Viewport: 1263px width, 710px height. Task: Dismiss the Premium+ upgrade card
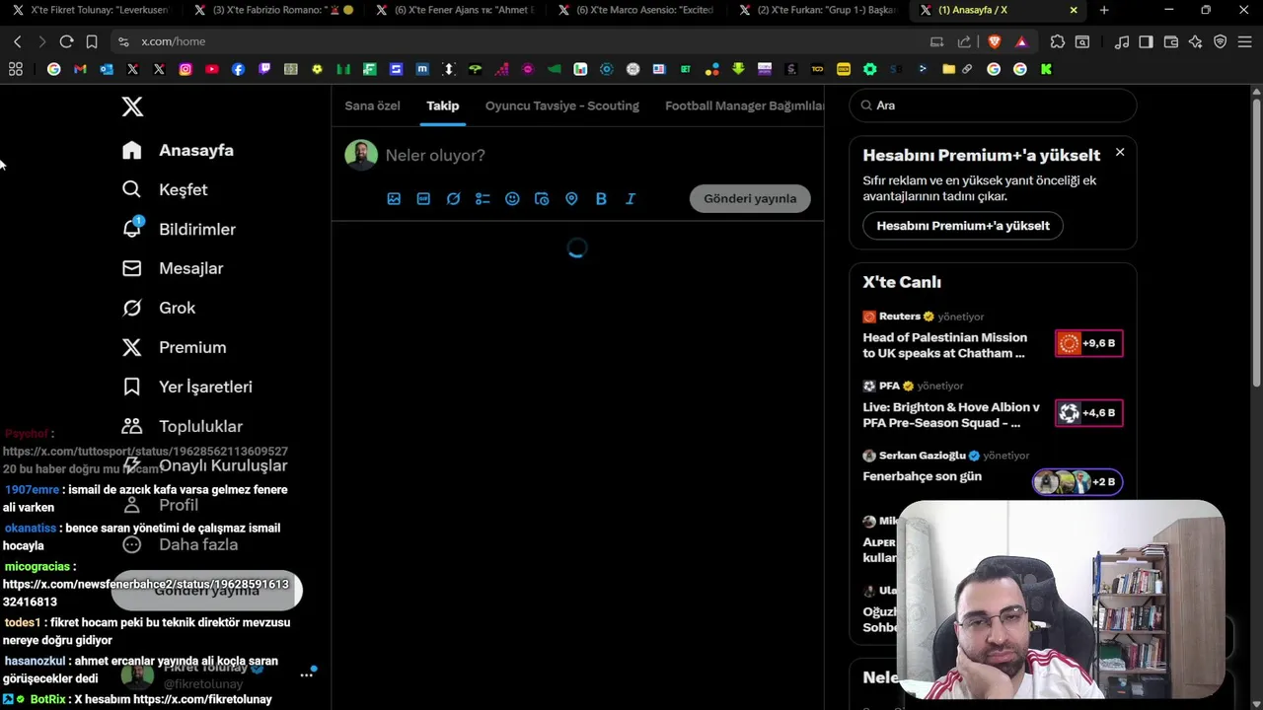(1120, 152)
